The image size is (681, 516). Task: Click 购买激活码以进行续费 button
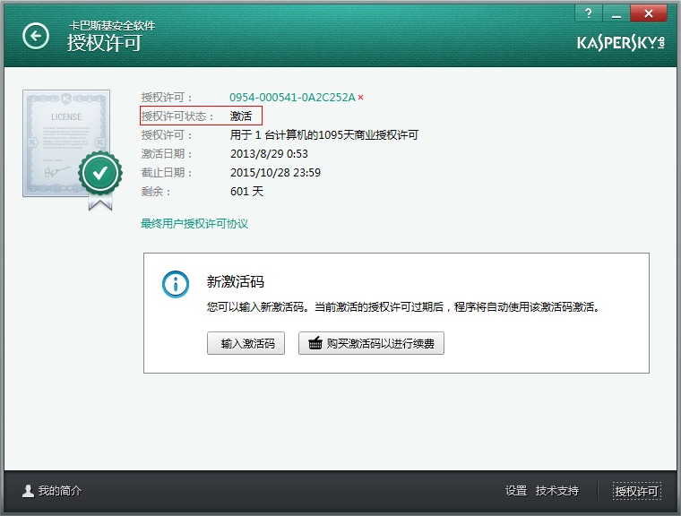371,343
